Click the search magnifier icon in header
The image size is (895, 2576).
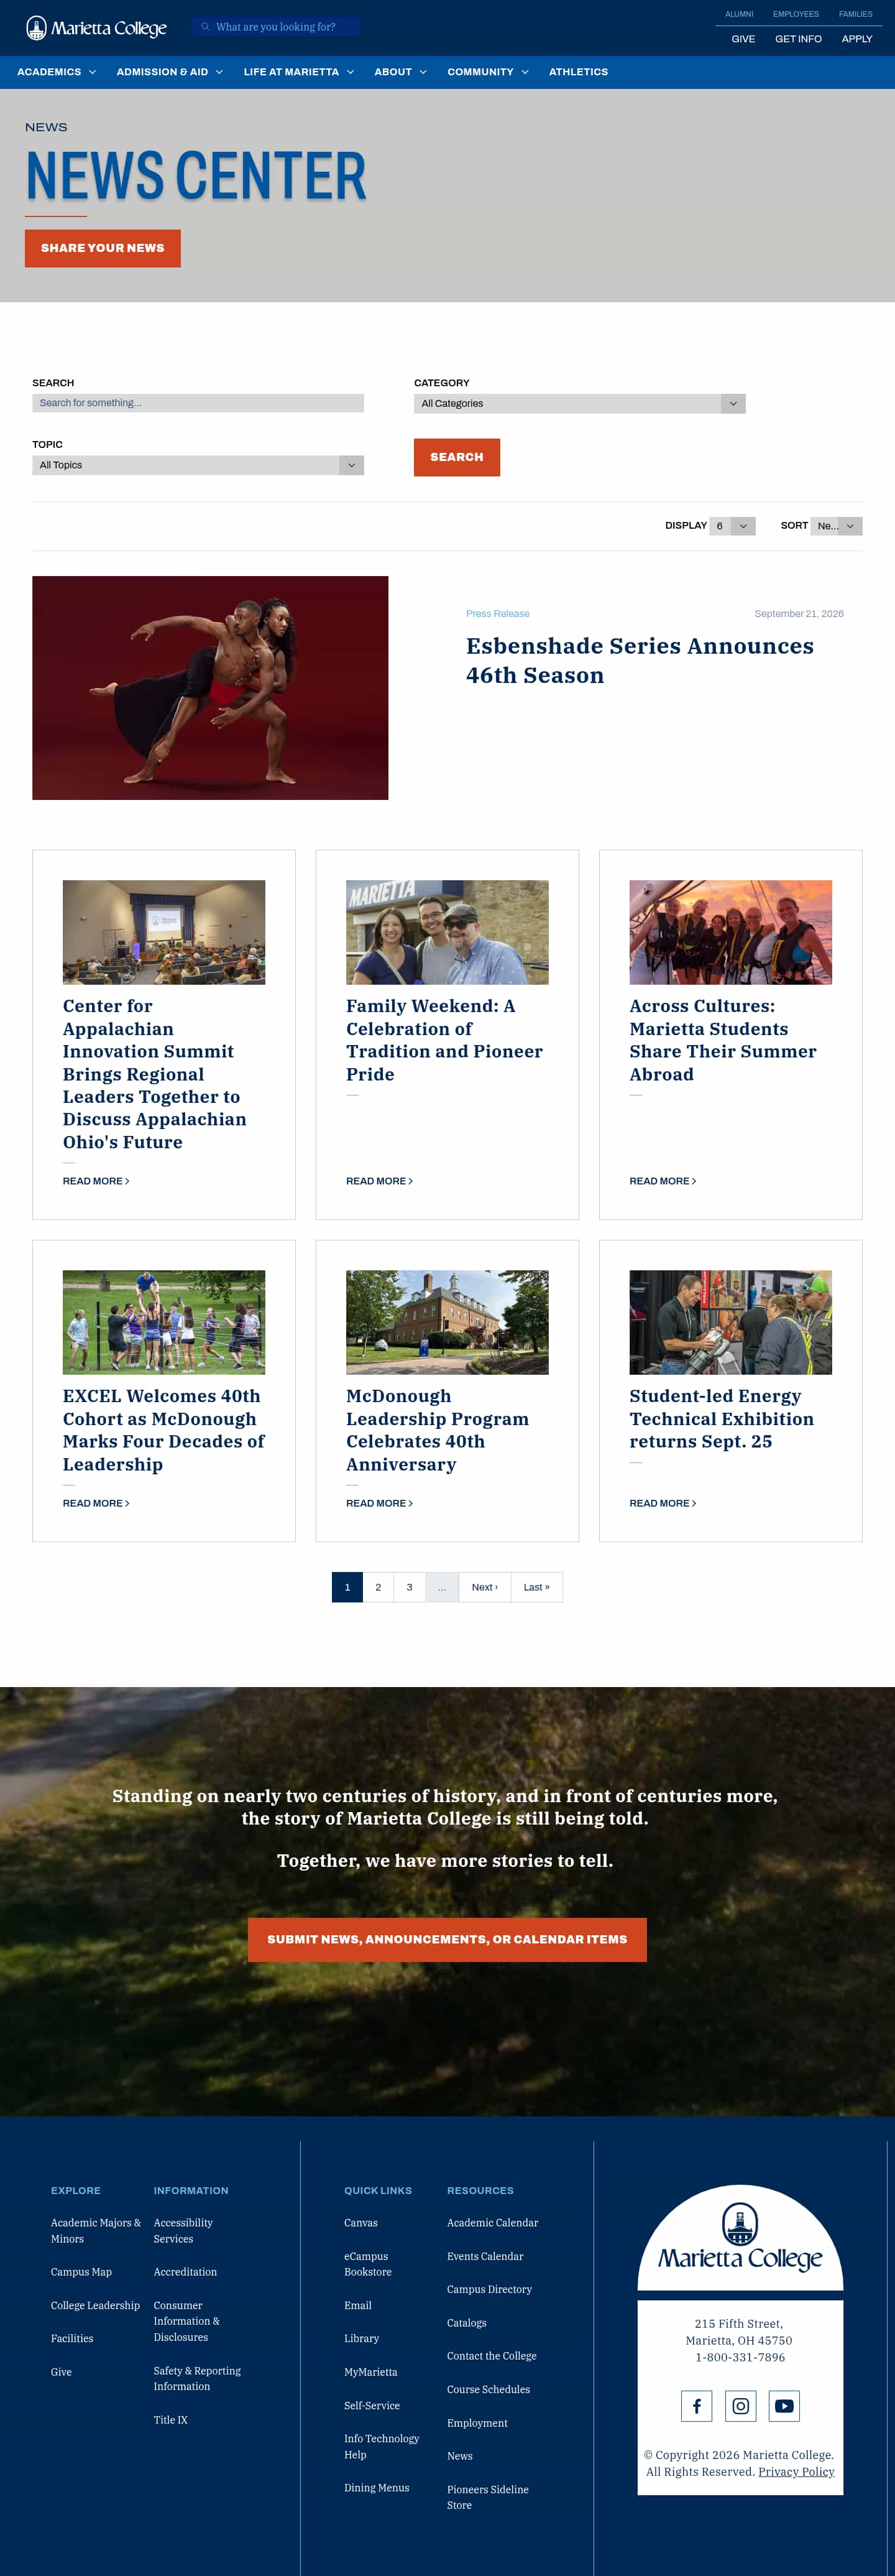click(206, 27)
